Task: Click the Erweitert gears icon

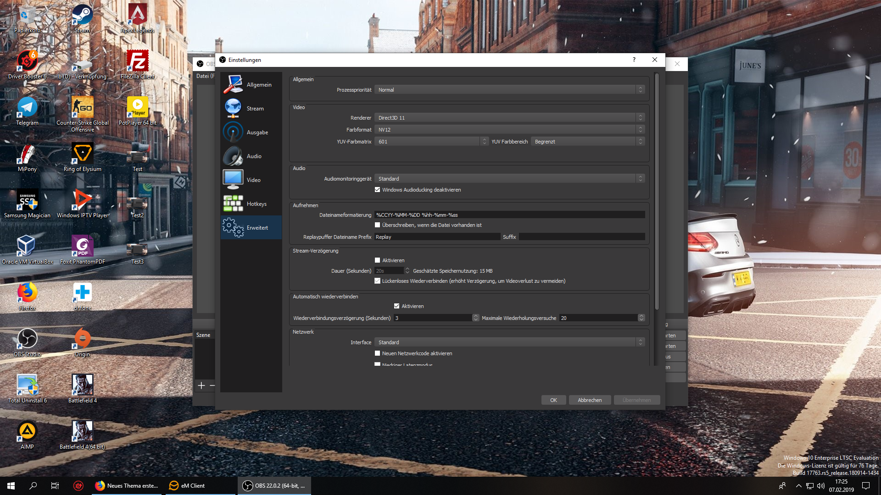Action: 233,227
